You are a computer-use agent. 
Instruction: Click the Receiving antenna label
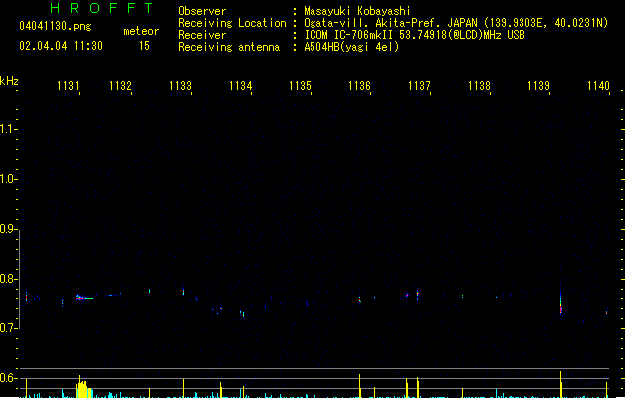click(x=229, y=47)
